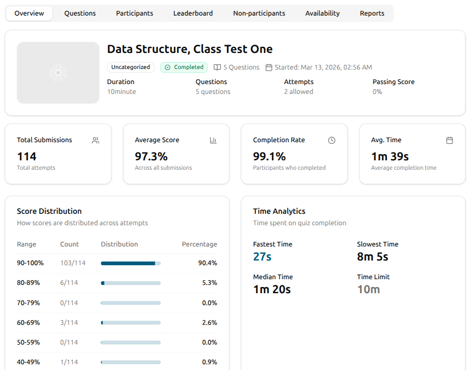This screenshot has height=370, width=470.
Task: Click the book icon beside 5 Questions
Action: [217, 67]
